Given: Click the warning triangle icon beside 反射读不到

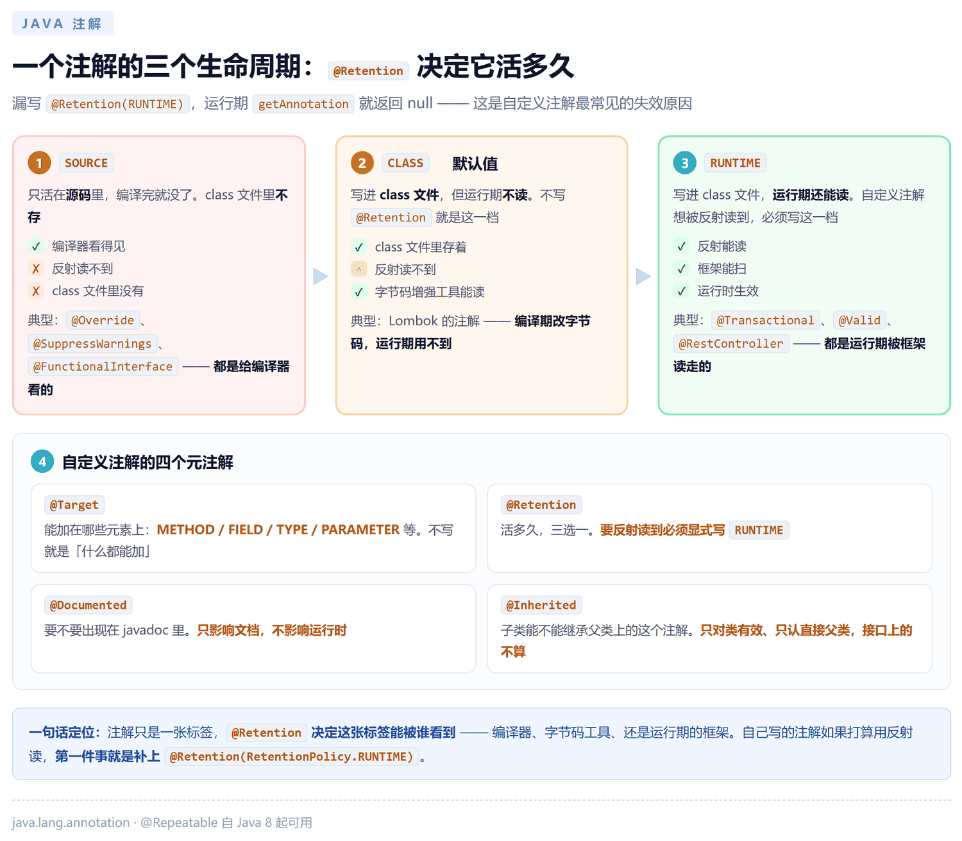Looking at the screenshot, I should point(359,269).
